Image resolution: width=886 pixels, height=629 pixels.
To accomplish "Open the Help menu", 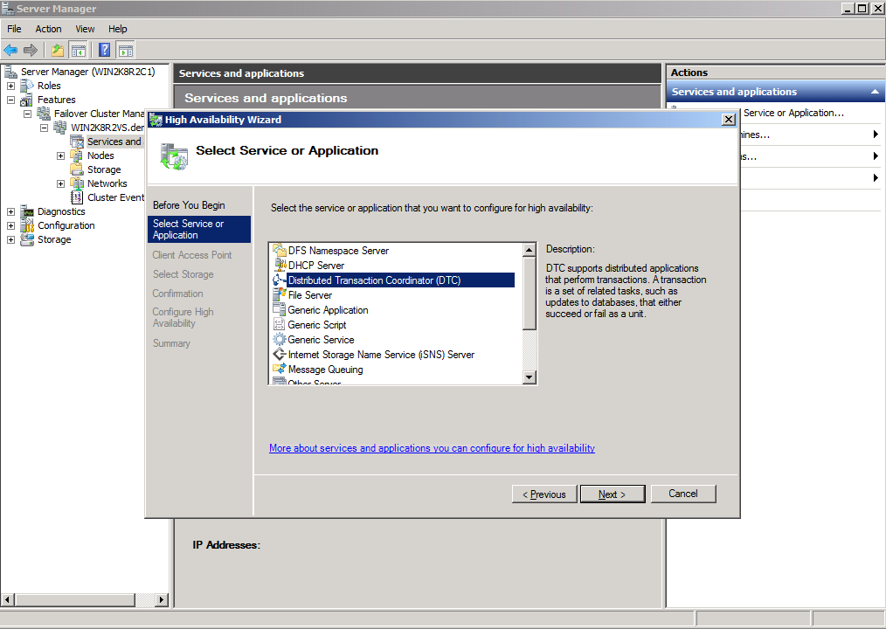I will (x=118, y=29).
